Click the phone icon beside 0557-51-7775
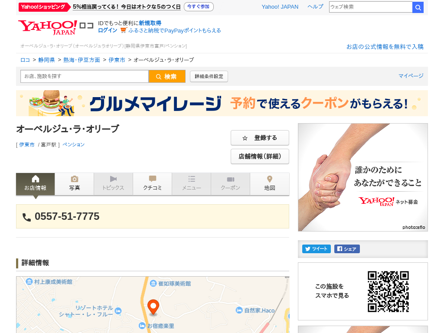Screen dimensions: 444x333 coord(26,217)
